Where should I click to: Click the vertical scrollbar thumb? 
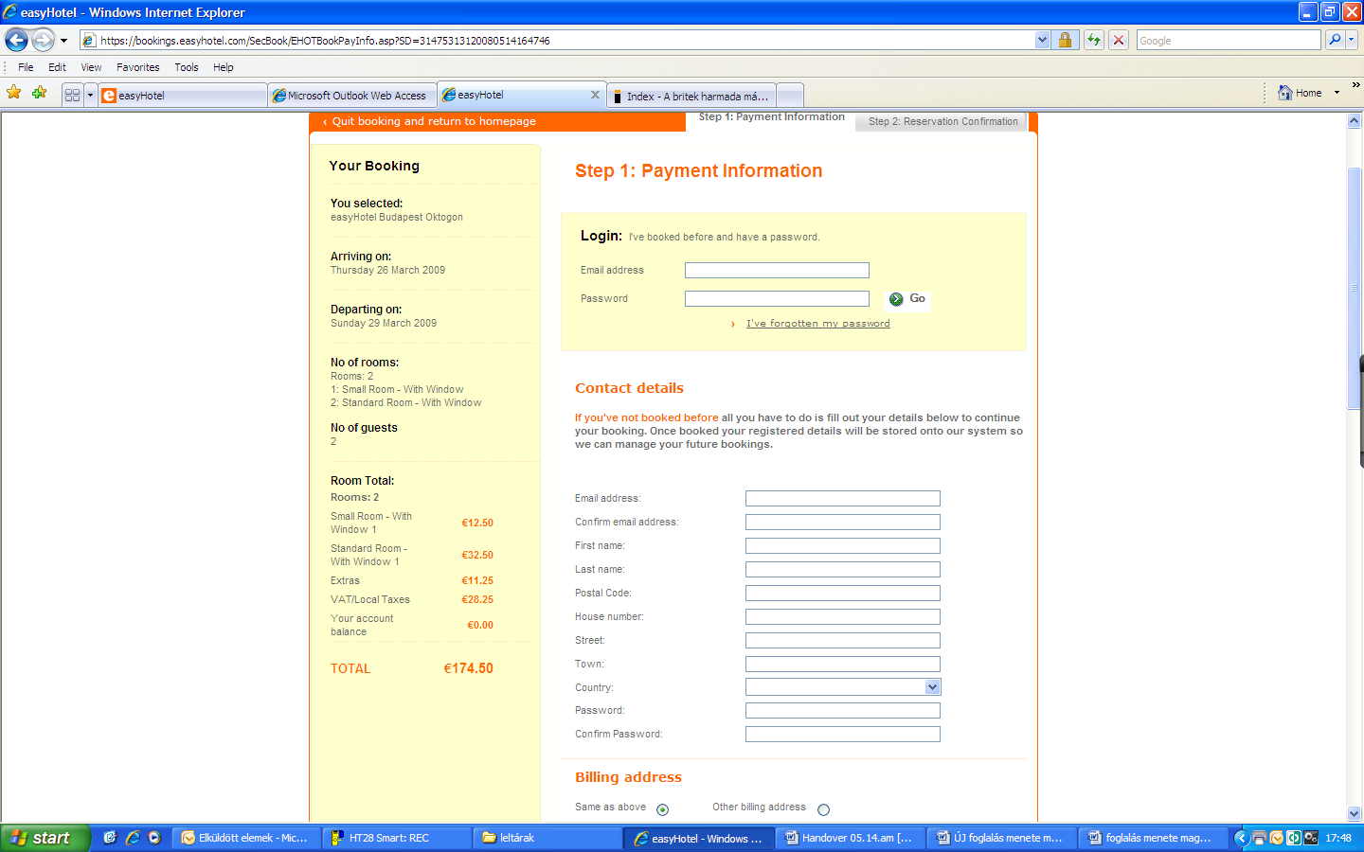1355,288
